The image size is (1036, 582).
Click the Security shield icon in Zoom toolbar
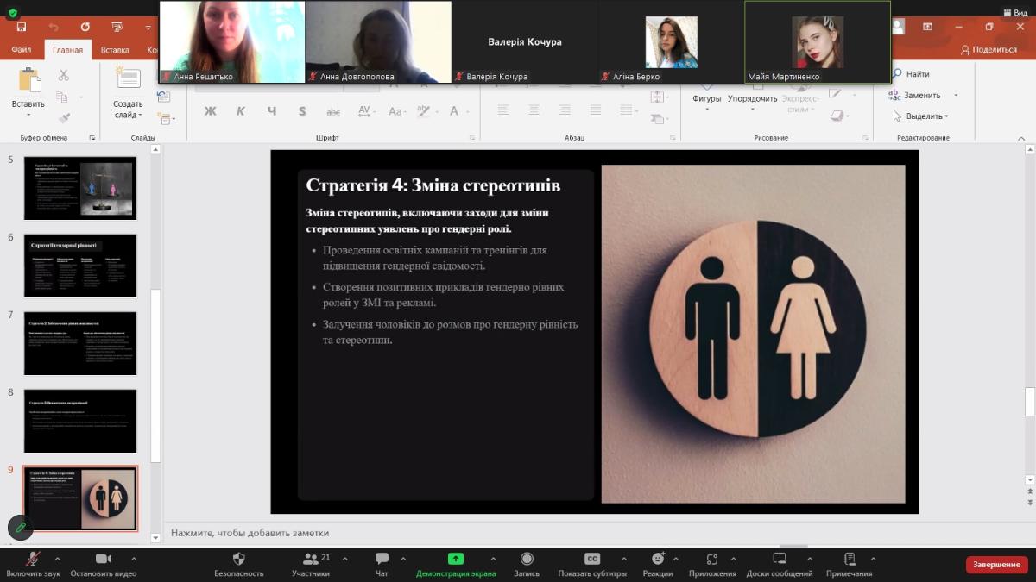[238, 559]
